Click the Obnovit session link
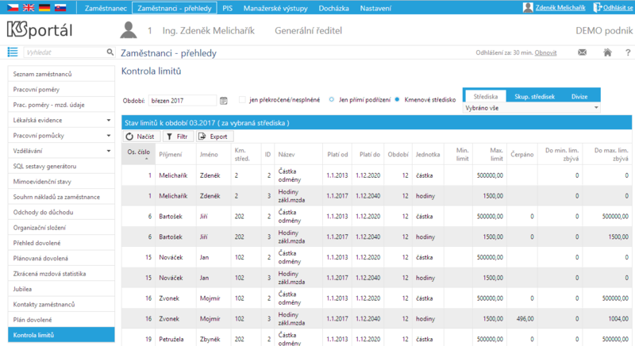635x346 pixels. pos(545,52)
